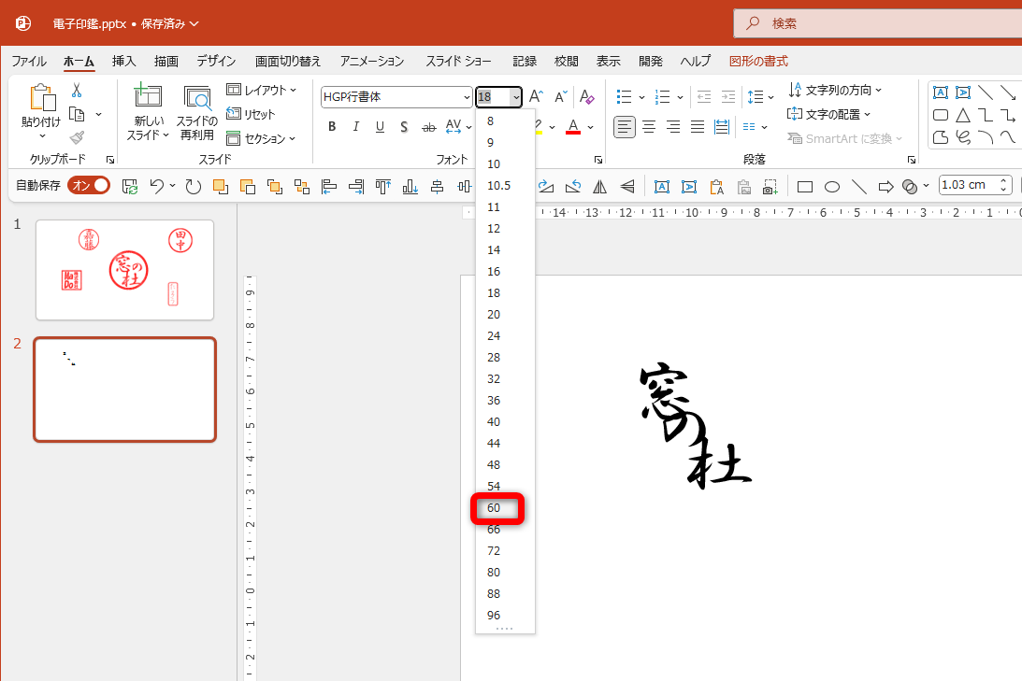
Task: Clear all formatting with the eraser A icon
Action: click(x=586, y=96)
